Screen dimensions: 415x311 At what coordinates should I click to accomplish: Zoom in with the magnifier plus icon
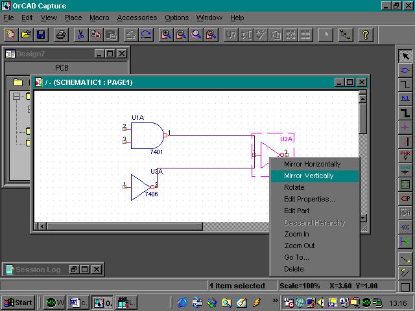166,34
